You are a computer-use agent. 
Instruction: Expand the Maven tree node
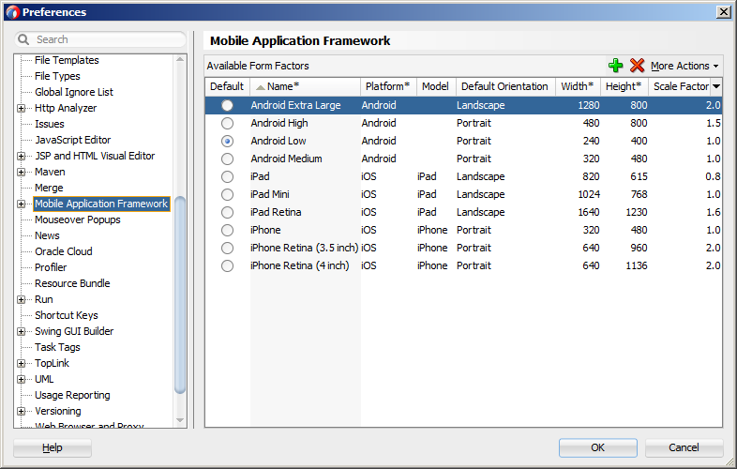coord(22,173)
